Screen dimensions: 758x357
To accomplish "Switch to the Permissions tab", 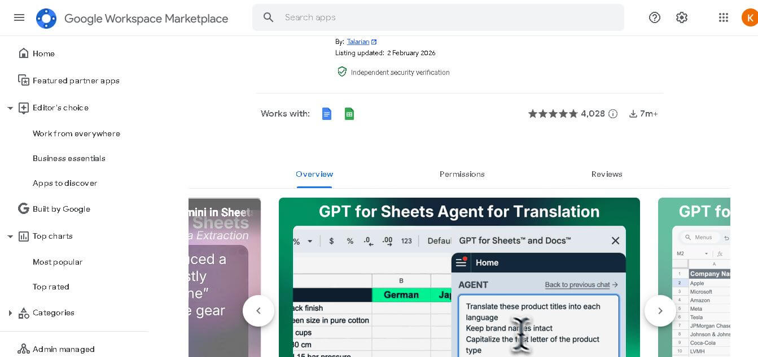I will pyautogui.click(x=462, y=174).
